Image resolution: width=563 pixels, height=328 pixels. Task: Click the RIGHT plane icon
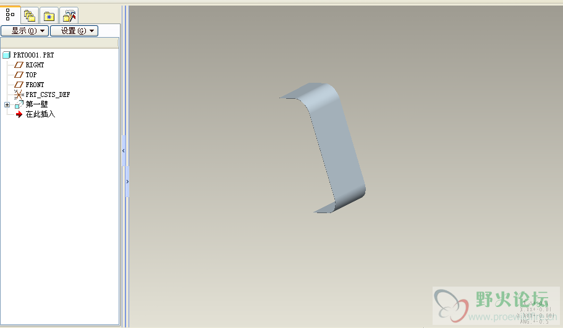pyautogui.click(x=19, y=65)
